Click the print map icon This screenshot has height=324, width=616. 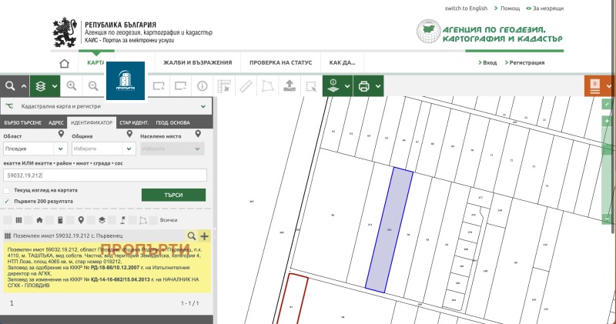tap(364, 86)
